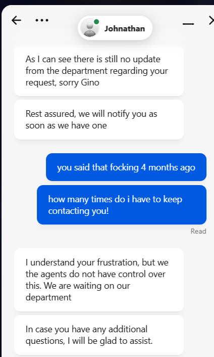214x357 pixels.
Task: Click the Read receipt label
Action: pos(198,231)
